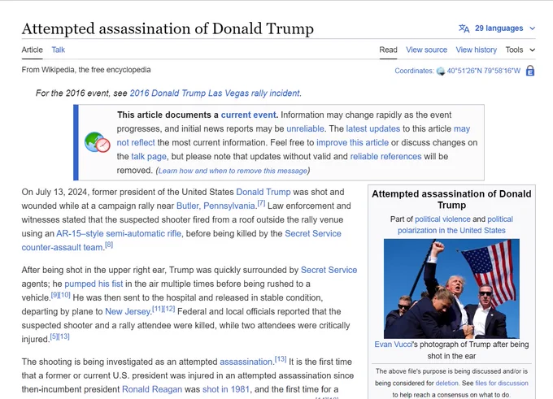Open the 'latest updates' link
The image size is (553, 399).
point(372,128)
